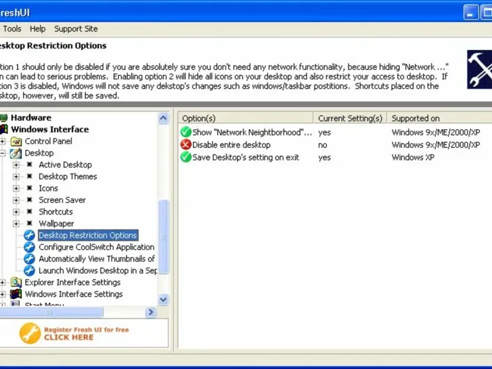Select the Screen Saver label
Screen dimensions: 492x369
click(62, 200)
